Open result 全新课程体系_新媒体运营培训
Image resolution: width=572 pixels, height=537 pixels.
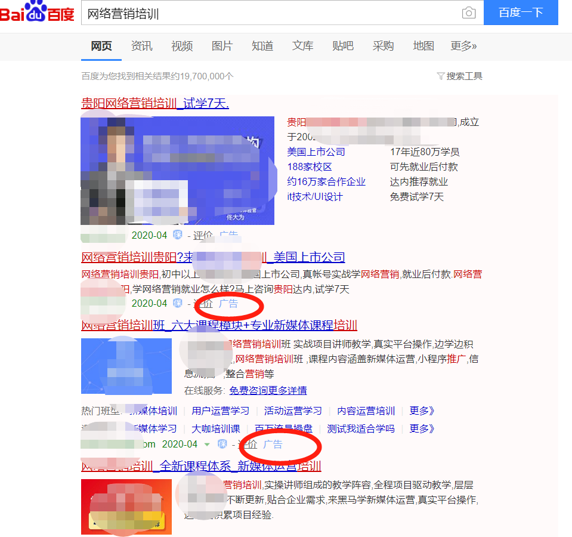pyautogui.click(x=201, y=466)
